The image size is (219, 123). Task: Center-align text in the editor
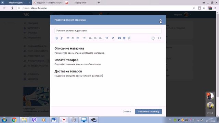coord(73,38)
